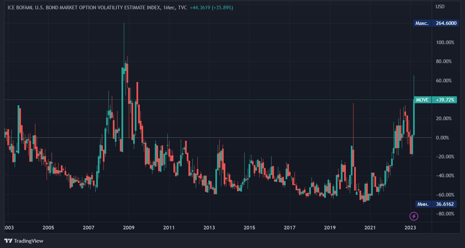Click the 2021 time axis label
This screenshot has height=248, width=465.
pyautogui.click(x=370, y=228)
